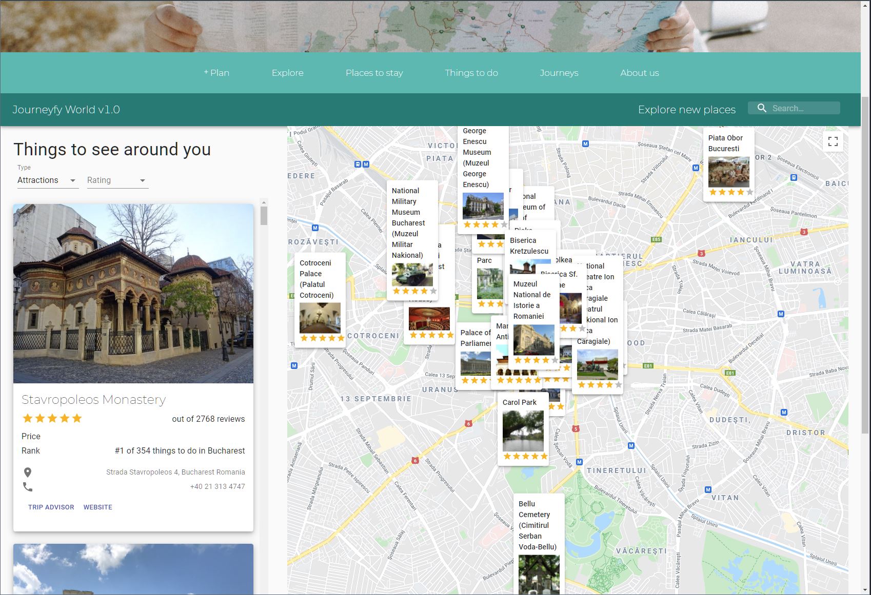Click the location pin icon for Stavropoleos Monastery
The width and height of the screenshot is (871, 595).
(28, 471)
